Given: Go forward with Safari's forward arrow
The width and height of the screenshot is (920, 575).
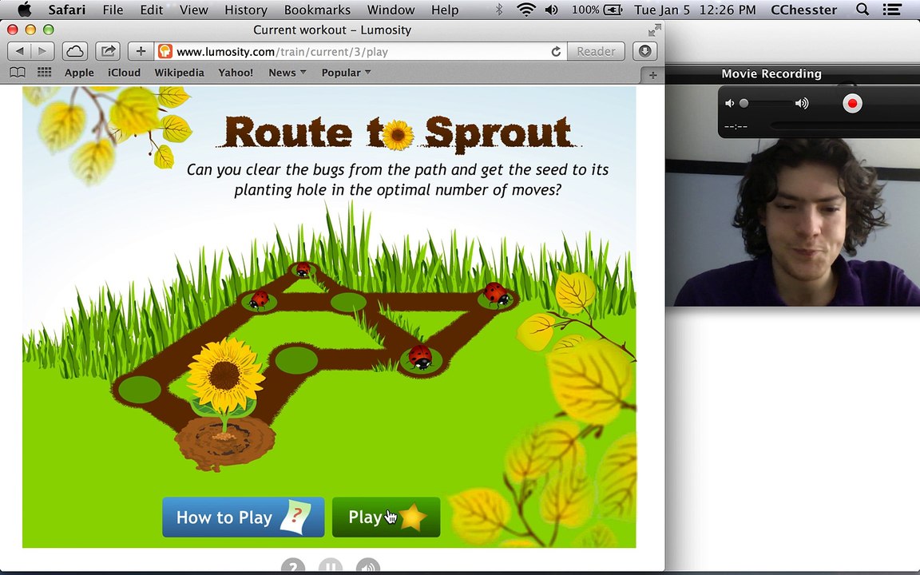Looking at the screenshot, I should 42,51.
